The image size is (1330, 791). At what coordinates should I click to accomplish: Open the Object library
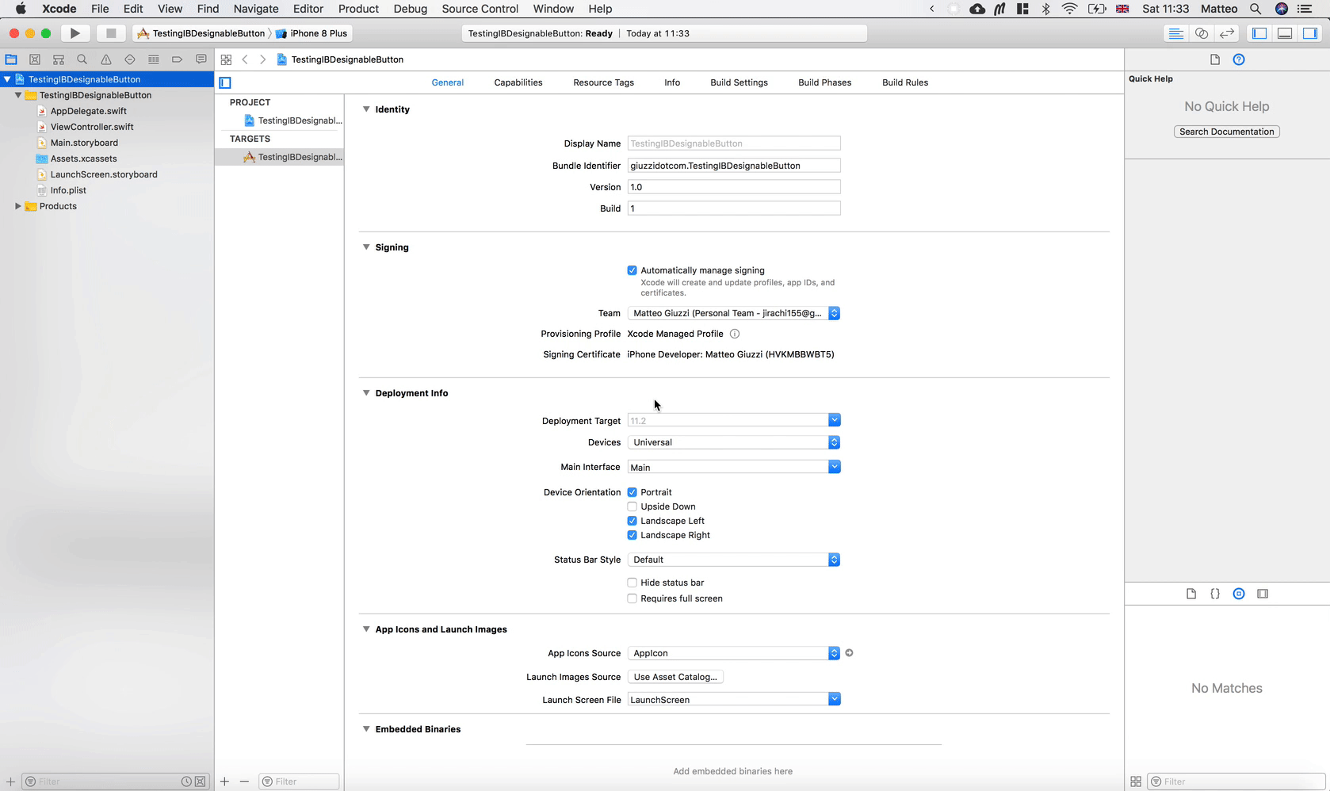1239,594
